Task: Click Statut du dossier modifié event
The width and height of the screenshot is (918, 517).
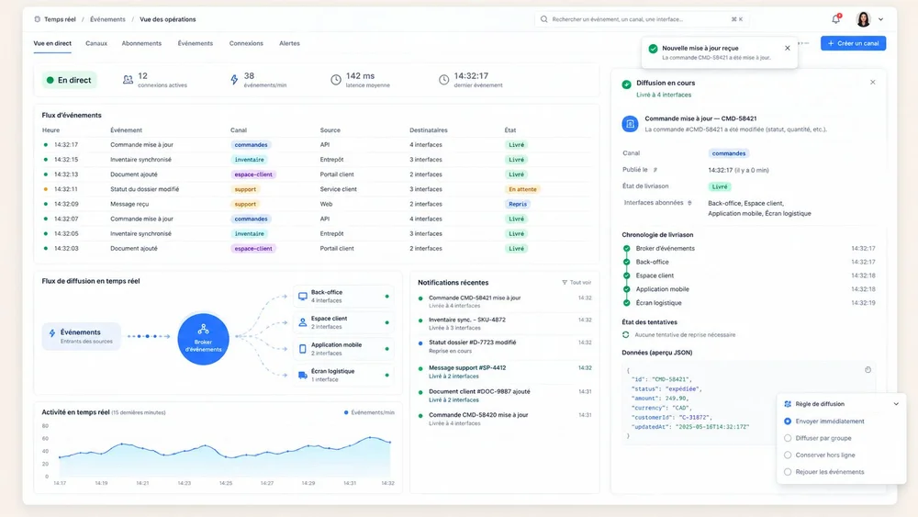Action: pos(145,189)
